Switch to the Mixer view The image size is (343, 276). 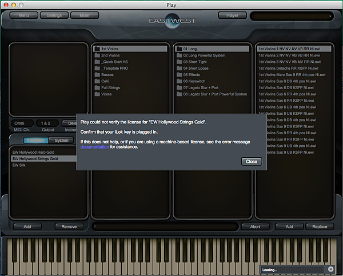[85, 15]
